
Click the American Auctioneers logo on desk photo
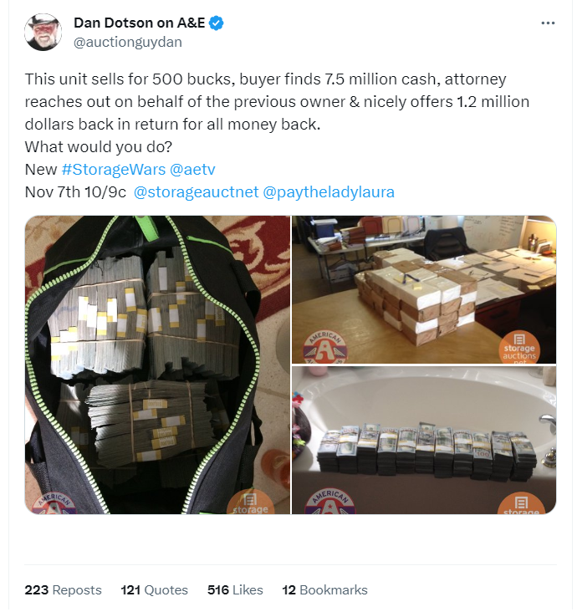point(325,347)
